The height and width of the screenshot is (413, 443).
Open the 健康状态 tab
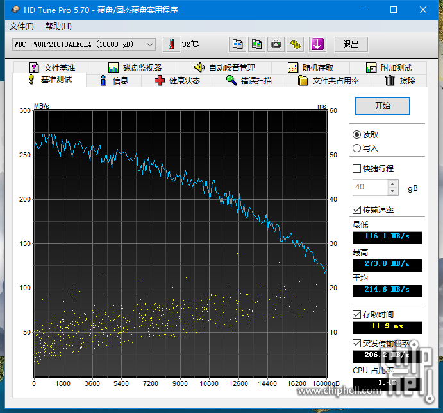click(x=177, y=81)
